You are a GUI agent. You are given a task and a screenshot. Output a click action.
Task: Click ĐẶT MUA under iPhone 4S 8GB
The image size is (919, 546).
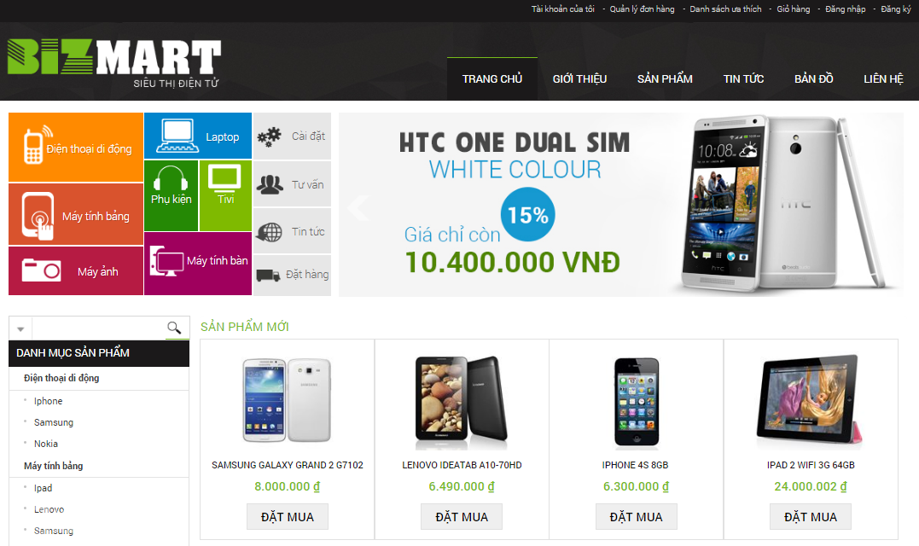click(636, 517)
